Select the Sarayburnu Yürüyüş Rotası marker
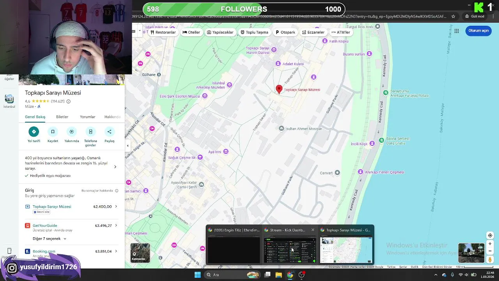This screenshot has height=281, width=499. 386,92
